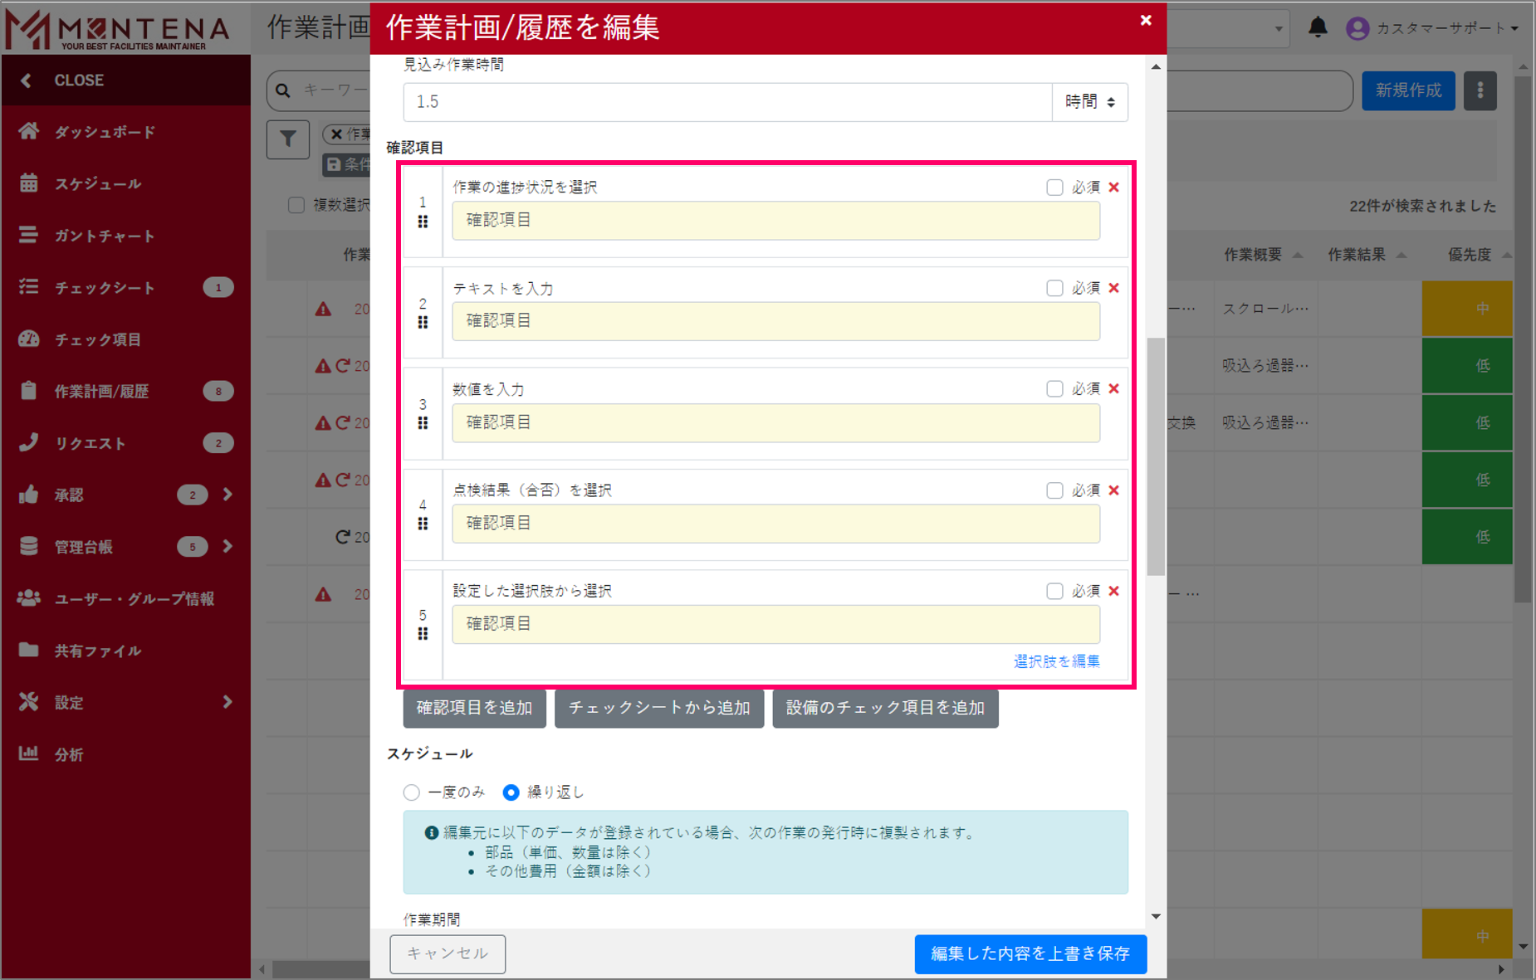Viewport: 1536px width, 980px height.
Task: Click the search magnifier icon
Action: coord(284,90)
